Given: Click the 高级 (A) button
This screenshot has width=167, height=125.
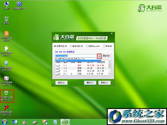Looking at the screenshot, I should coord(61,83).
